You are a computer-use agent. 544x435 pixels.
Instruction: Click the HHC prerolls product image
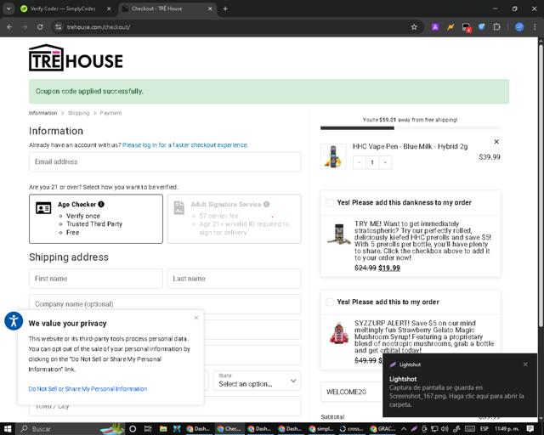(x=339, y=234)
